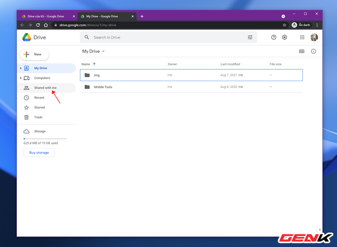Open a new browser tab
337x247 pixels.
point(142,16)
